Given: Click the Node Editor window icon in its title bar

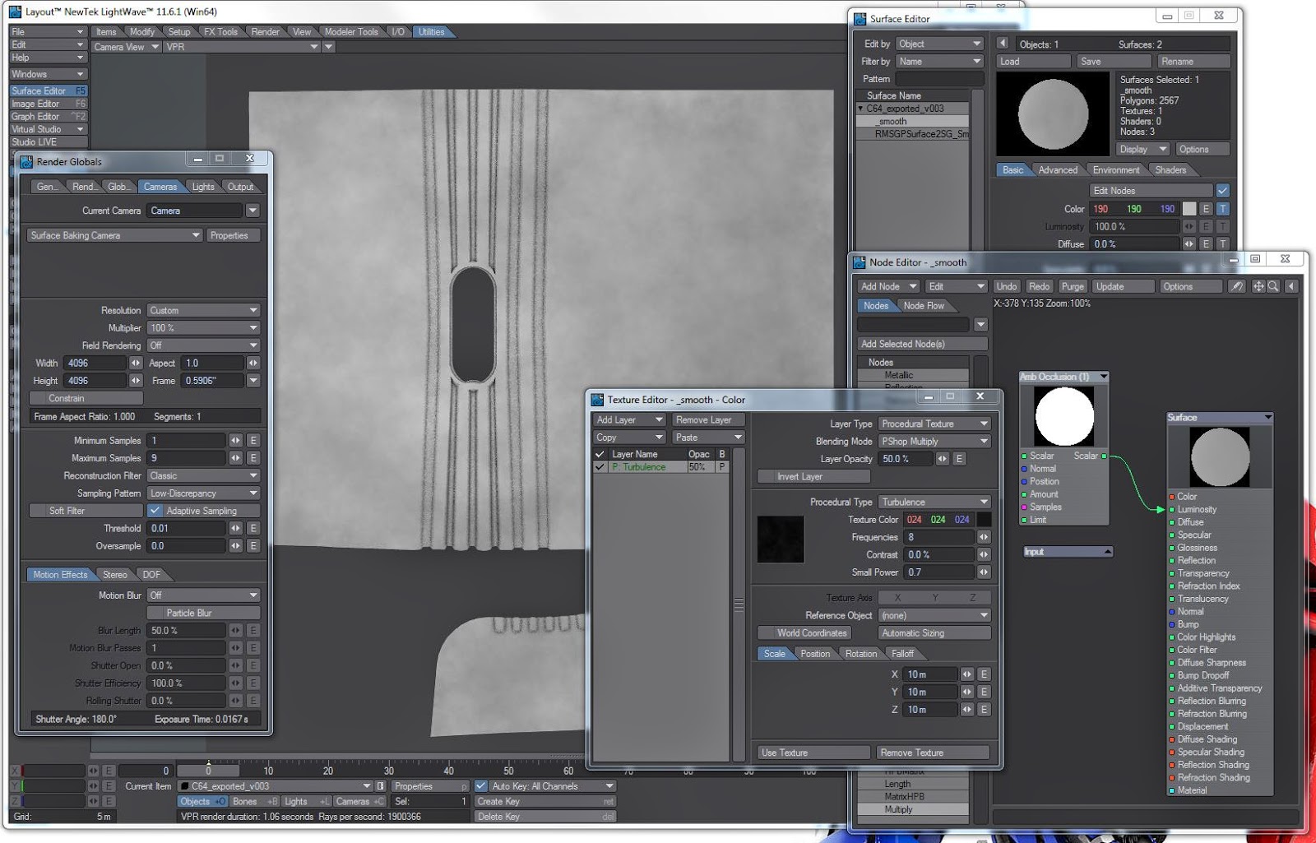Looking at the screenshot, I should pyautogui.click(x=860, y=262).
